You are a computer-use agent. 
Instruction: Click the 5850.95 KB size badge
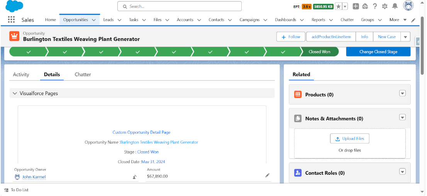pos(323,7)
